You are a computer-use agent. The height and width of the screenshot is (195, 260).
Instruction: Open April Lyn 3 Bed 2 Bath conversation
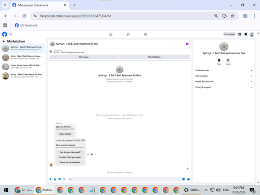[23, 48]
